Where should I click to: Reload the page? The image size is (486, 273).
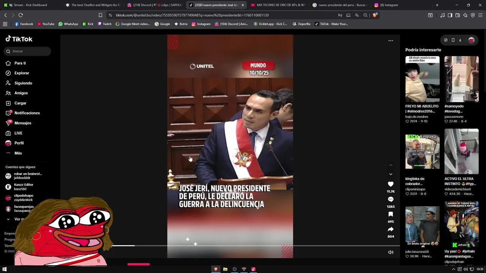(21, 15)
